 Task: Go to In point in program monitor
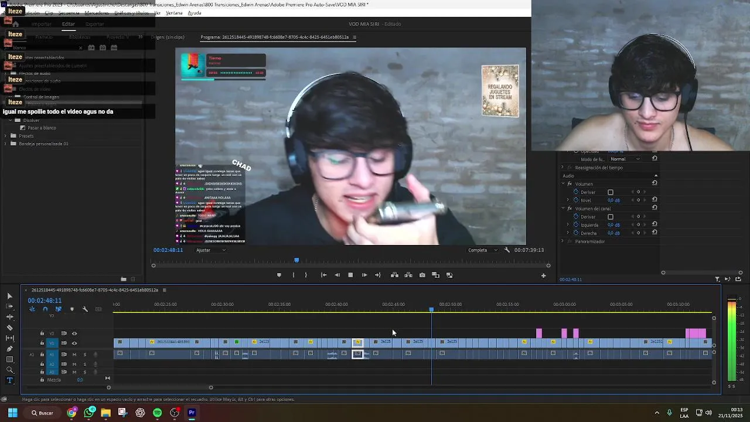coord(323,275)
